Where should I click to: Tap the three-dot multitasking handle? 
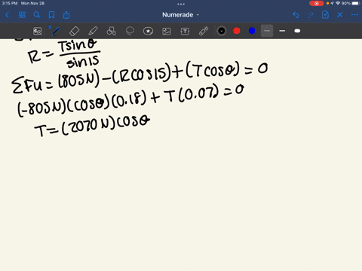coord(181,4)
